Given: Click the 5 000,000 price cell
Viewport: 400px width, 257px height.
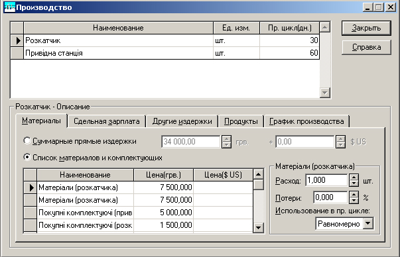Looking at the screenshot, I should click(x=164, y=213).
